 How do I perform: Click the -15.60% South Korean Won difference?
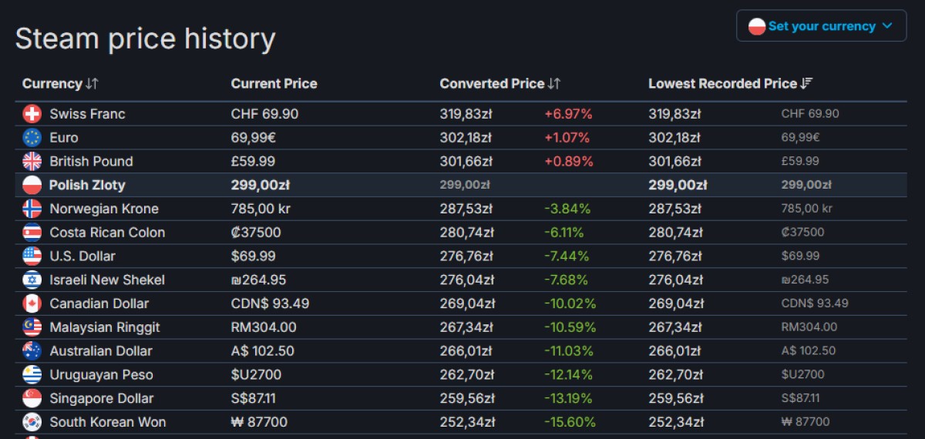pyautogui.click(x=570, y=422)
